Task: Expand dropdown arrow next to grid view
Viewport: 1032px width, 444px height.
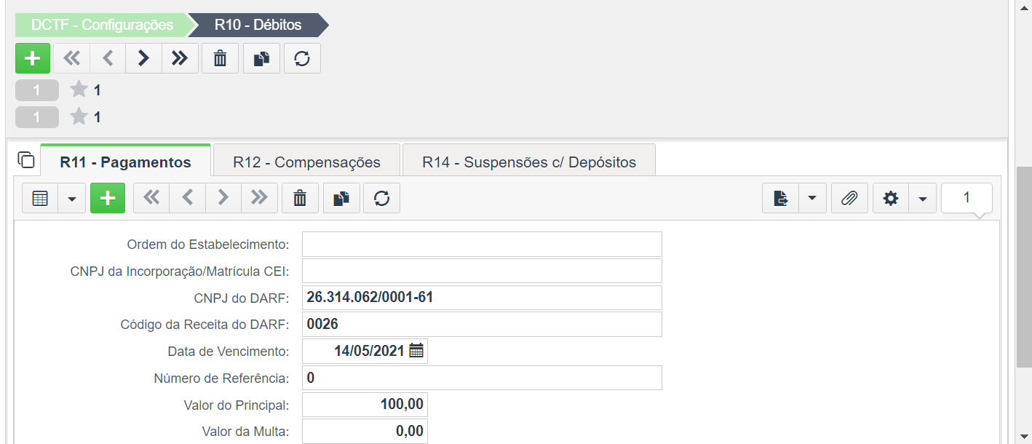Action: point(72,198)
